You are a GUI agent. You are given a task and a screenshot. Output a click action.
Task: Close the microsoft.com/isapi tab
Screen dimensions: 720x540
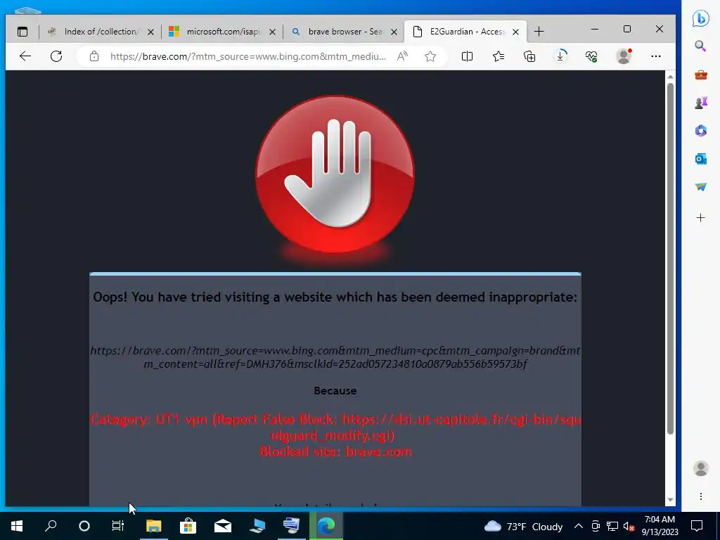[272, 32]
